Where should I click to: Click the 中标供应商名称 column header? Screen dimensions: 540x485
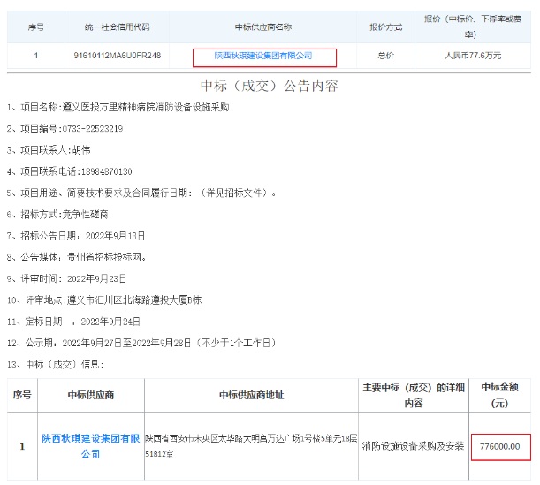[263, 27]
